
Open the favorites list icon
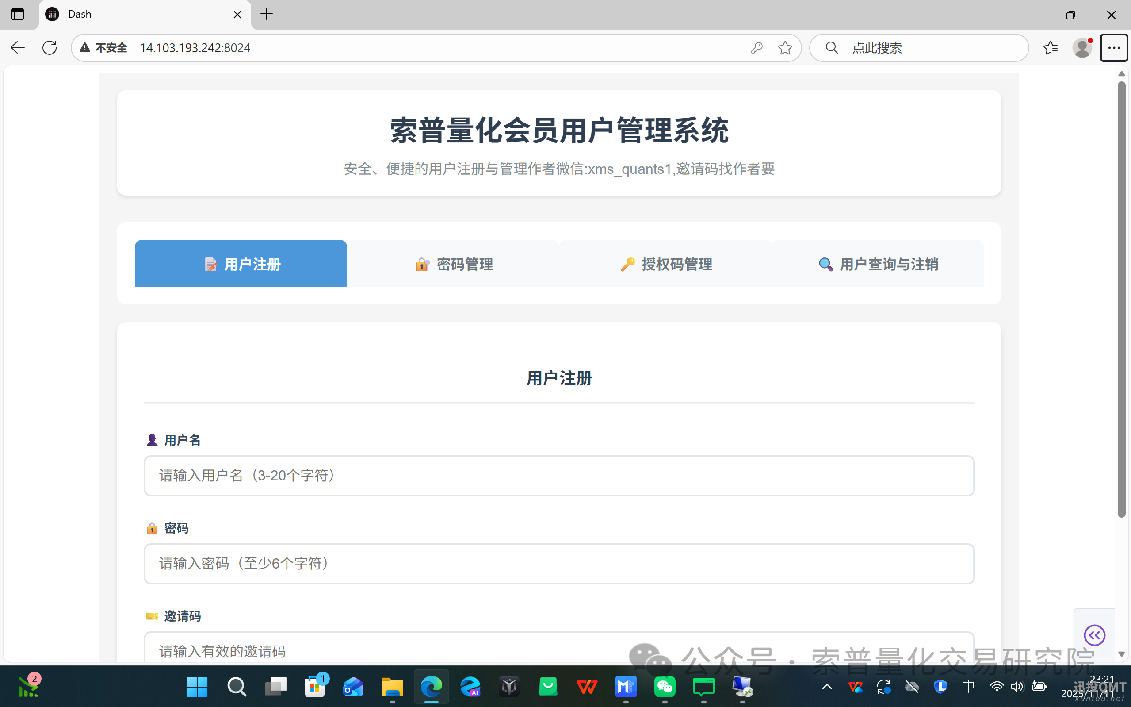click(x=1050, y=48)
